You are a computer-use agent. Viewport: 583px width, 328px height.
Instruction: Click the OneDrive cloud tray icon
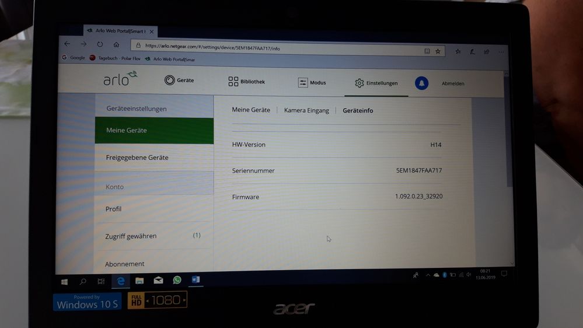click(x=436, y=275)
